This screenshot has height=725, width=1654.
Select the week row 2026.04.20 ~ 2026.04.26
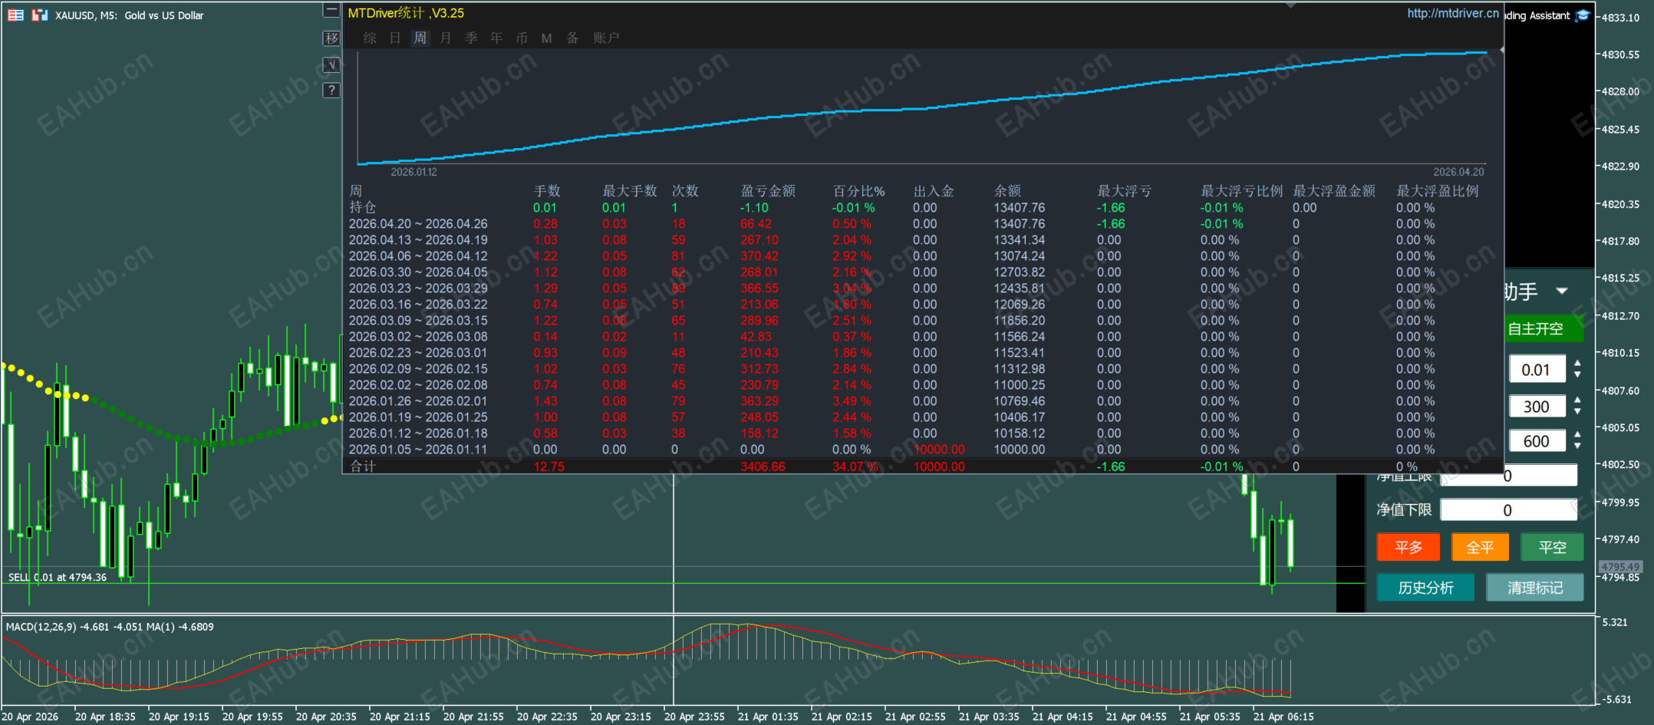coord(418,224)
